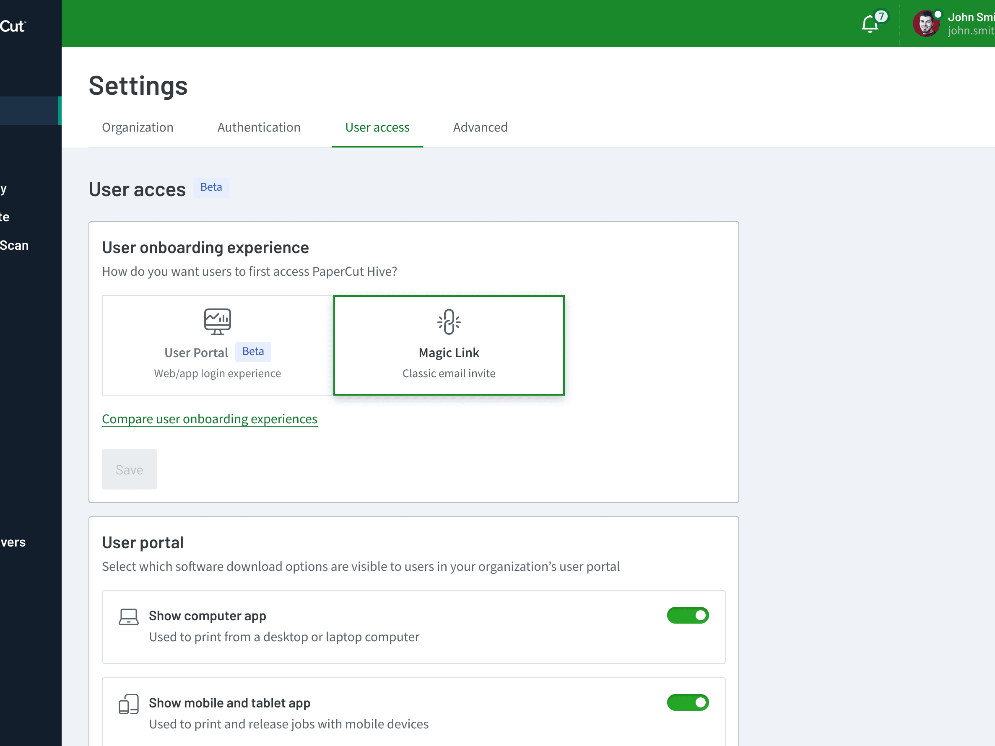Click 'Used to print from a desktop or laptop computer'
Screen dimensions: 995x746
pyautogui.click(x=284, y=637)
